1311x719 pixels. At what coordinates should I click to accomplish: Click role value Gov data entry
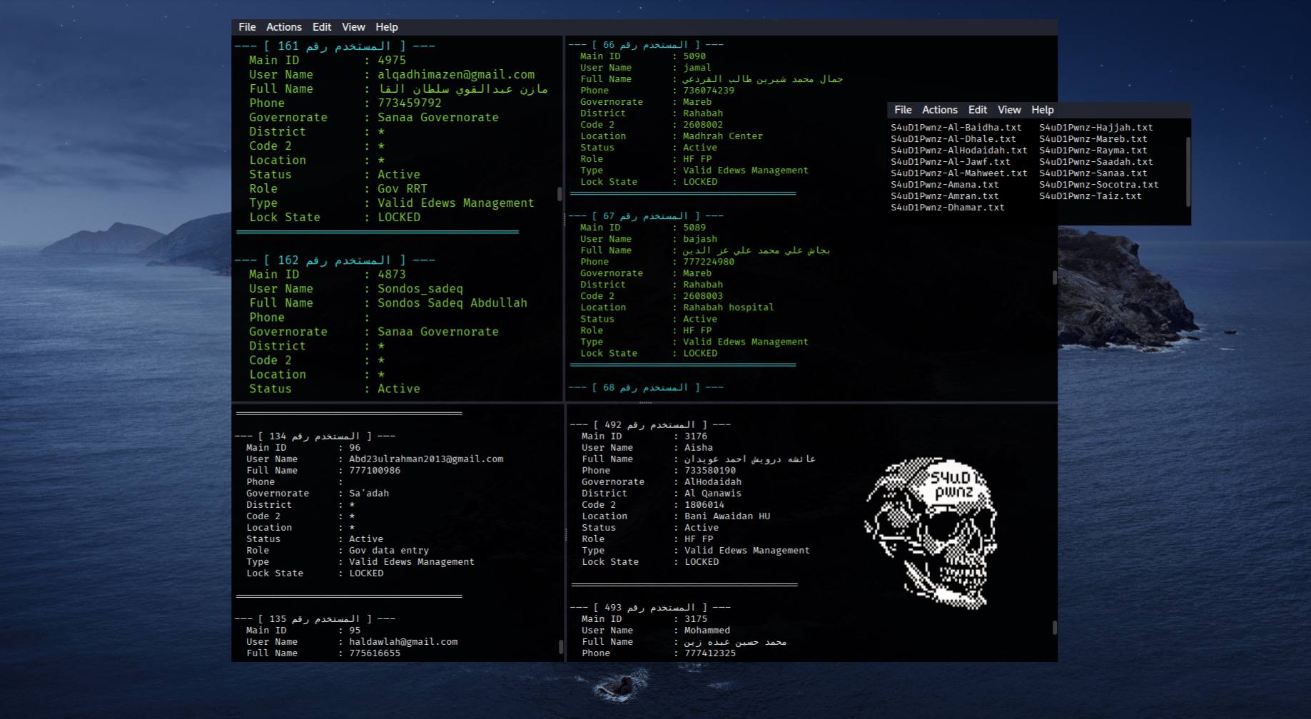[x=389, y=551]
